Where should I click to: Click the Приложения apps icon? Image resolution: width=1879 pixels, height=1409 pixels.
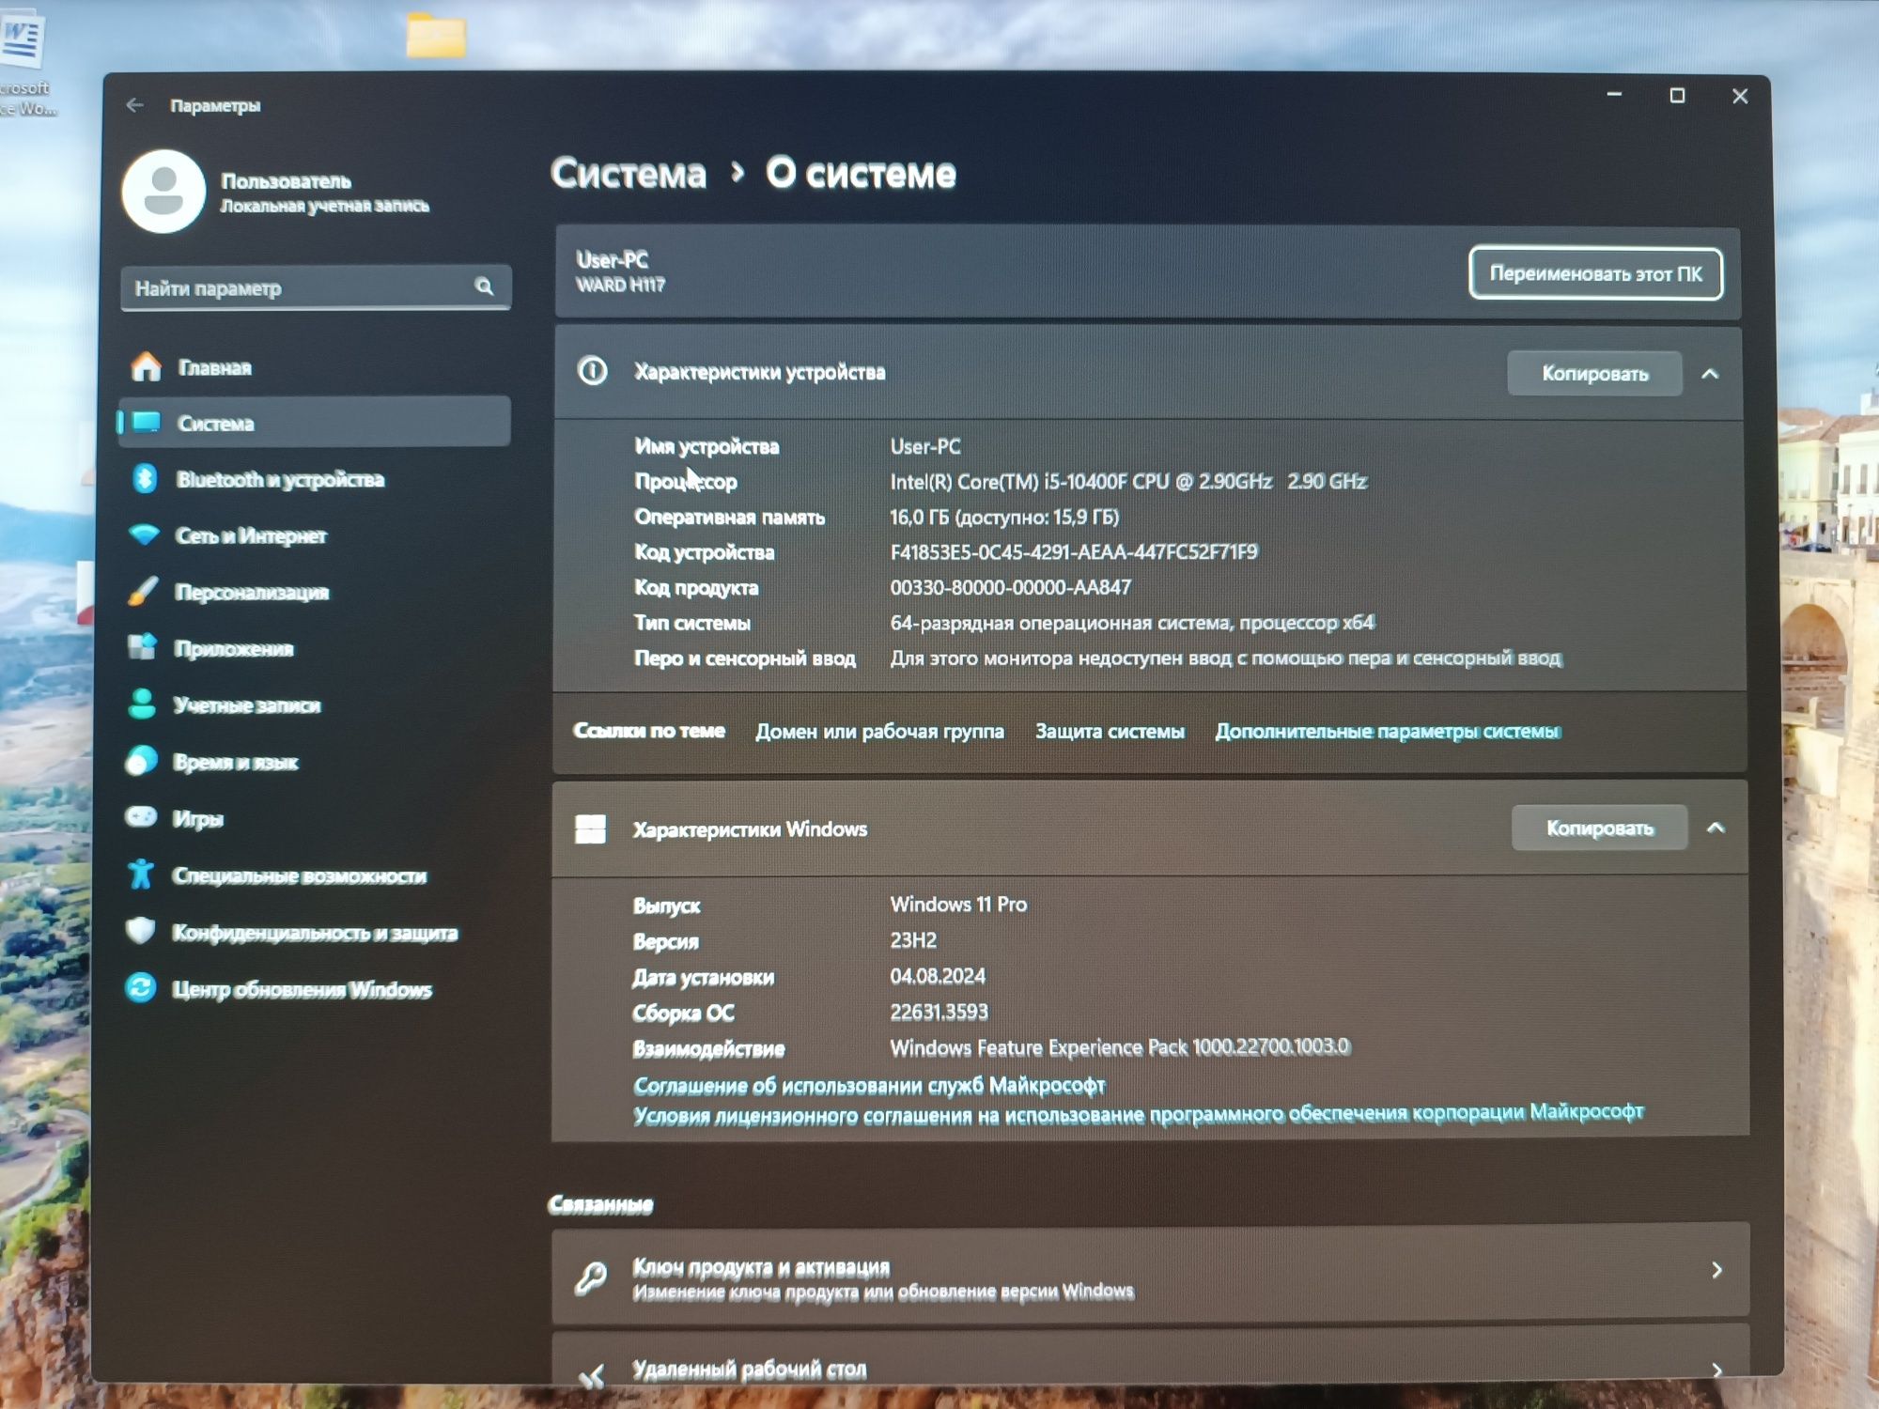142,646
